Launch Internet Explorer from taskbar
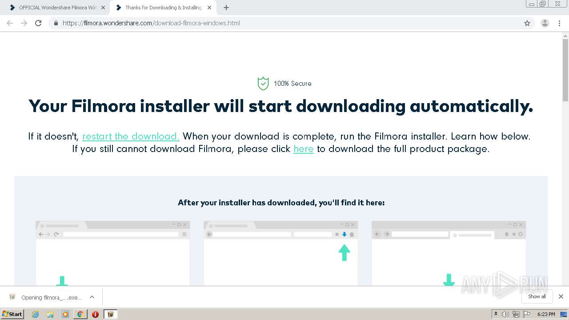This screenshot has height=320, width=569. [36, 314]
